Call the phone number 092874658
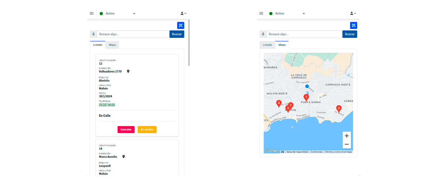This screenshot has height=184, width=439. (x=107, y=105)
